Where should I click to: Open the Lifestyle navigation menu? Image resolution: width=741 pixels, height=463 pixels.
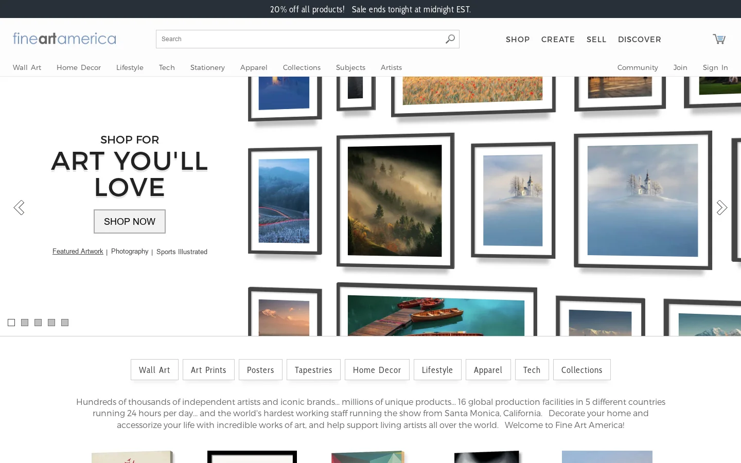(130, 67)
